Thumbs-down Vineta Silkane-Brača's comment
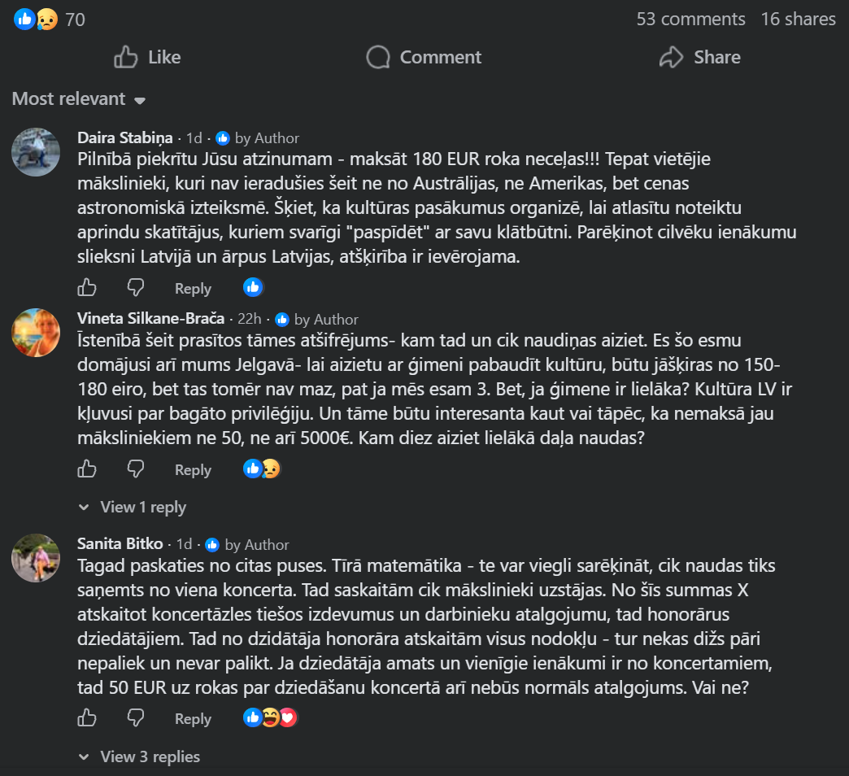The image size is (849, 776). [135, 469]
